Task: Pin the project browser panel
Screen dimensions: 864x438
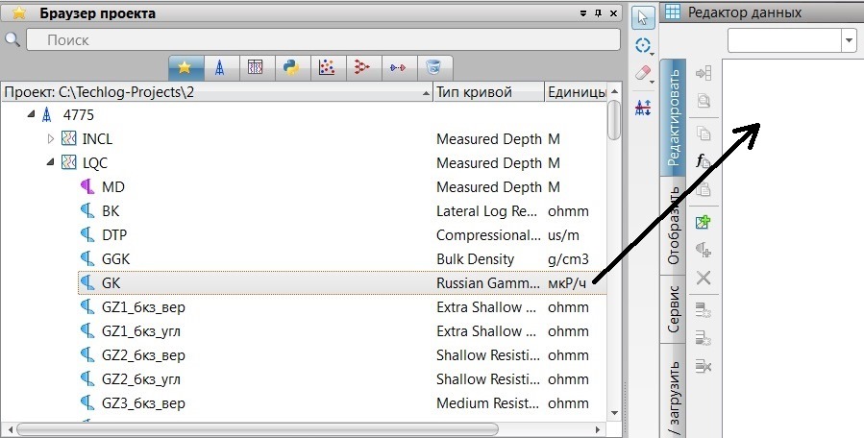Action: 599,13
